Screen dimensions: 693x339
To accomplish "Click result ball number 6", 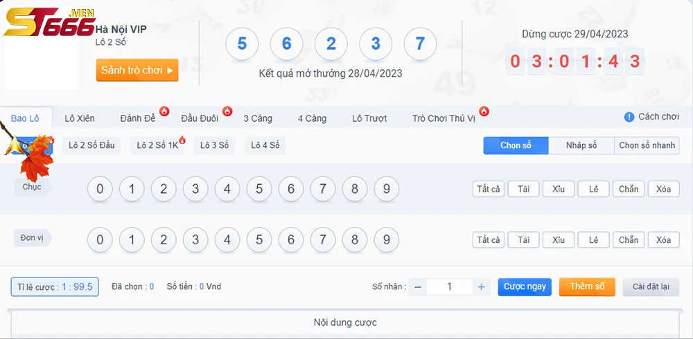I will pos(286,44).
